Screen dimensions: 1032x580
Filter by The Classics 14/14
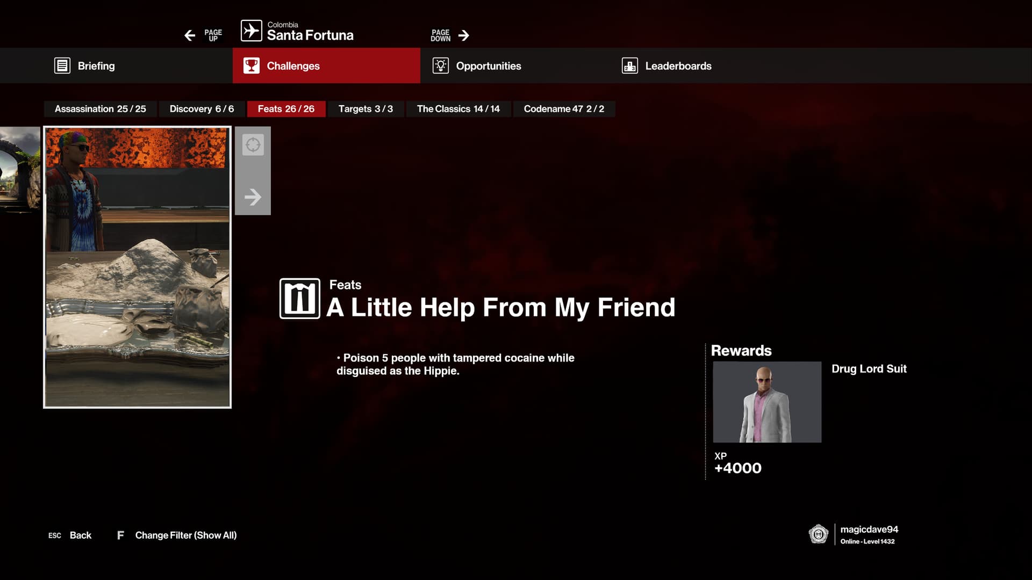458,109
